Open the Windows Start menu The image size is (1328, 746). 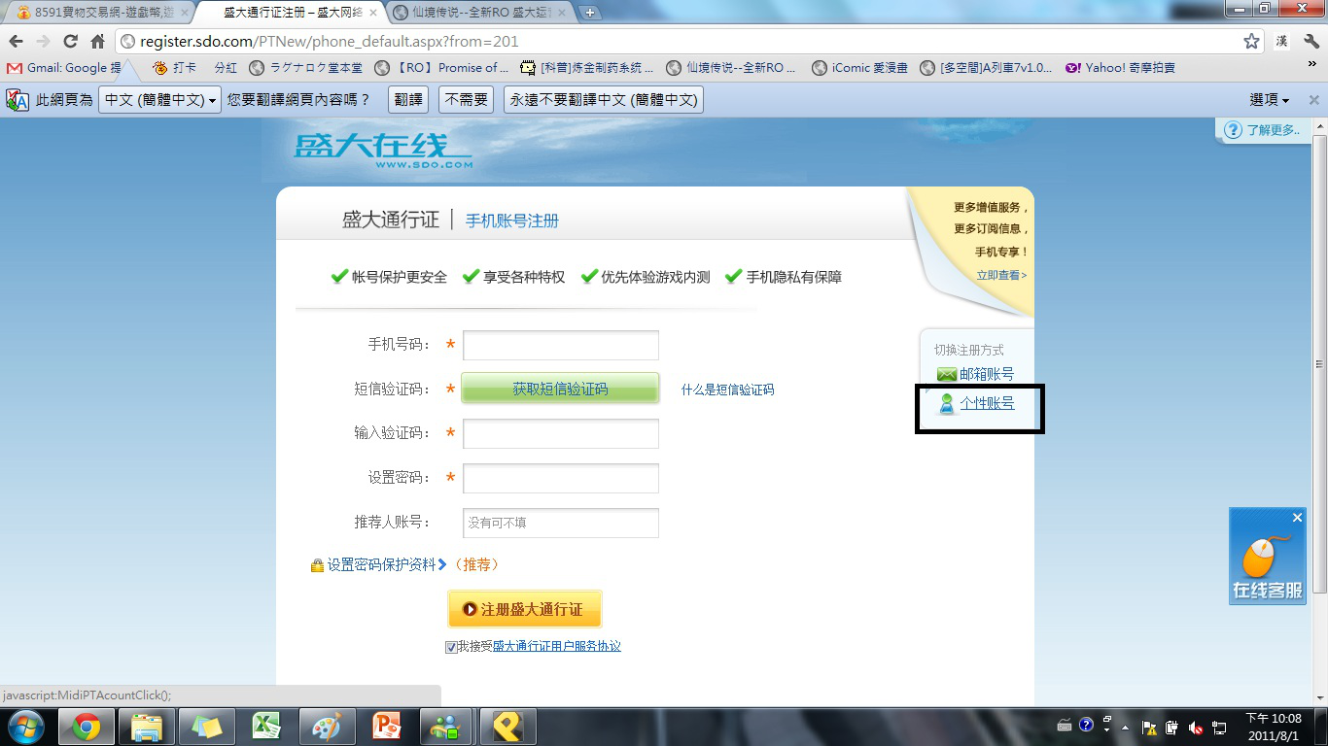(25, 727)
